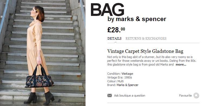Click the model's black ankle boots in photo
The image size is (203, 106).
(x=39, y=98)
